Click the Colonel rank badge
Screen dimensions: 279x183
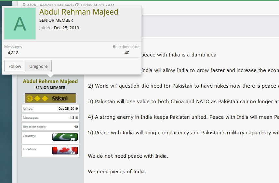pyautogui.click(x=50, y=98)
